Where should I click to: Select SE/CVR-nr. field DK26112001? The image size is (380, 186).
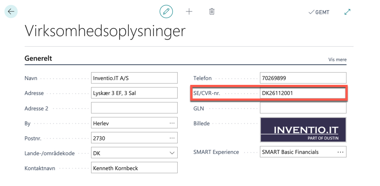[x=303, y=93]
